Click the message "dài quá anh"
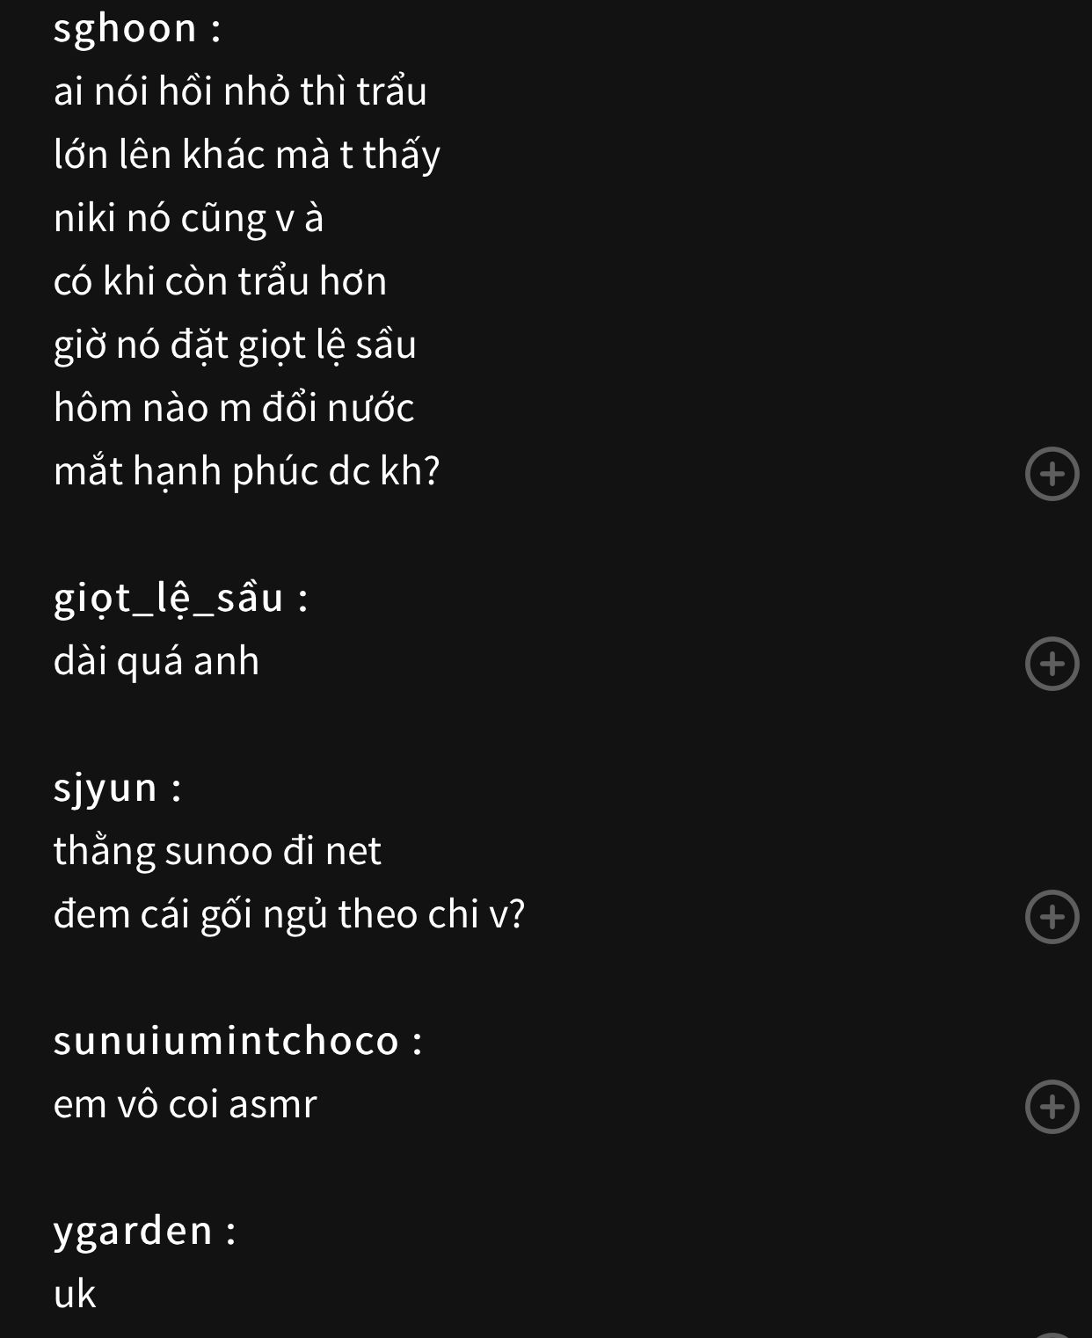Viewport: 1092px width, 1338px height. [157, 661]
